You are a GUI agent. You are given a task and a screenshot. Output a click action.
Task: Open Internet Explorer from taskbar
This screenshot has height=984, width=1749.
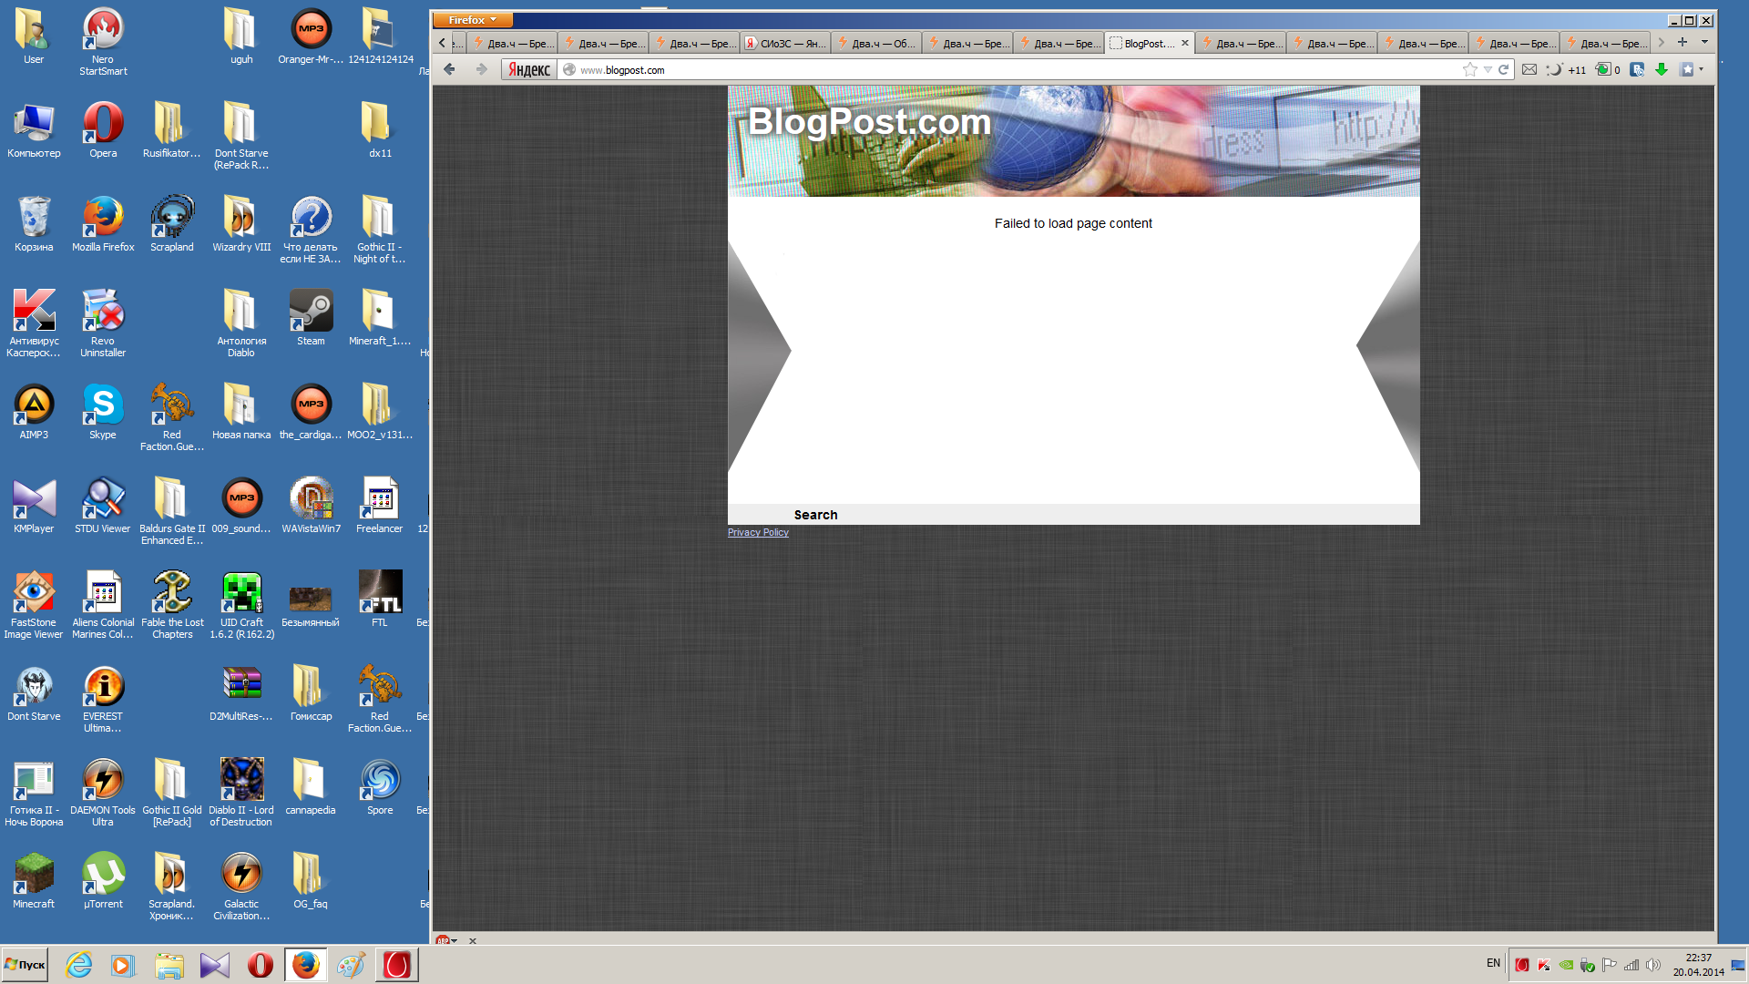[x=79, y=965]
